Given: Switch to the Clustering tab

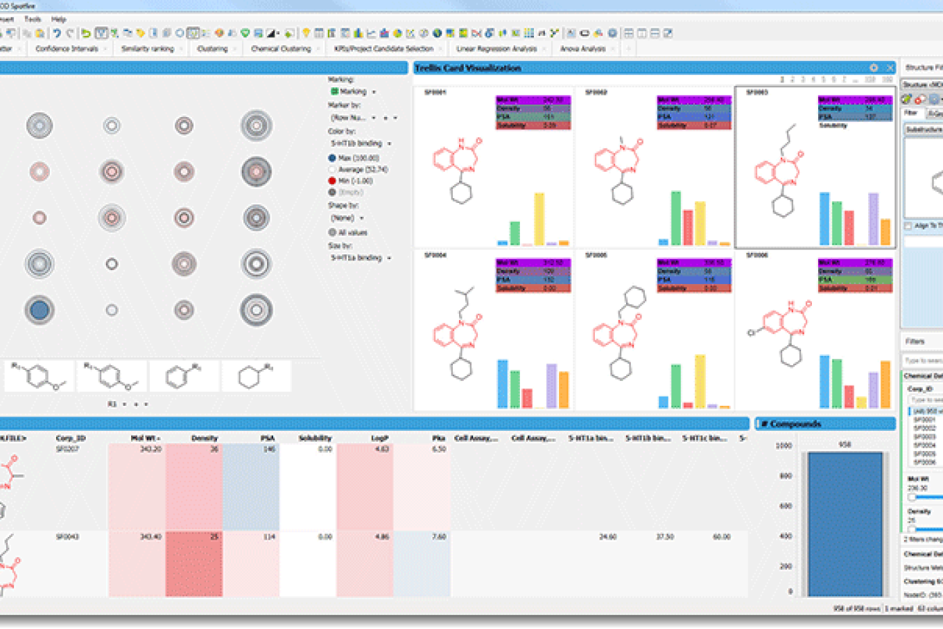Looking at the screenshot, I should [x=212, y=48].
